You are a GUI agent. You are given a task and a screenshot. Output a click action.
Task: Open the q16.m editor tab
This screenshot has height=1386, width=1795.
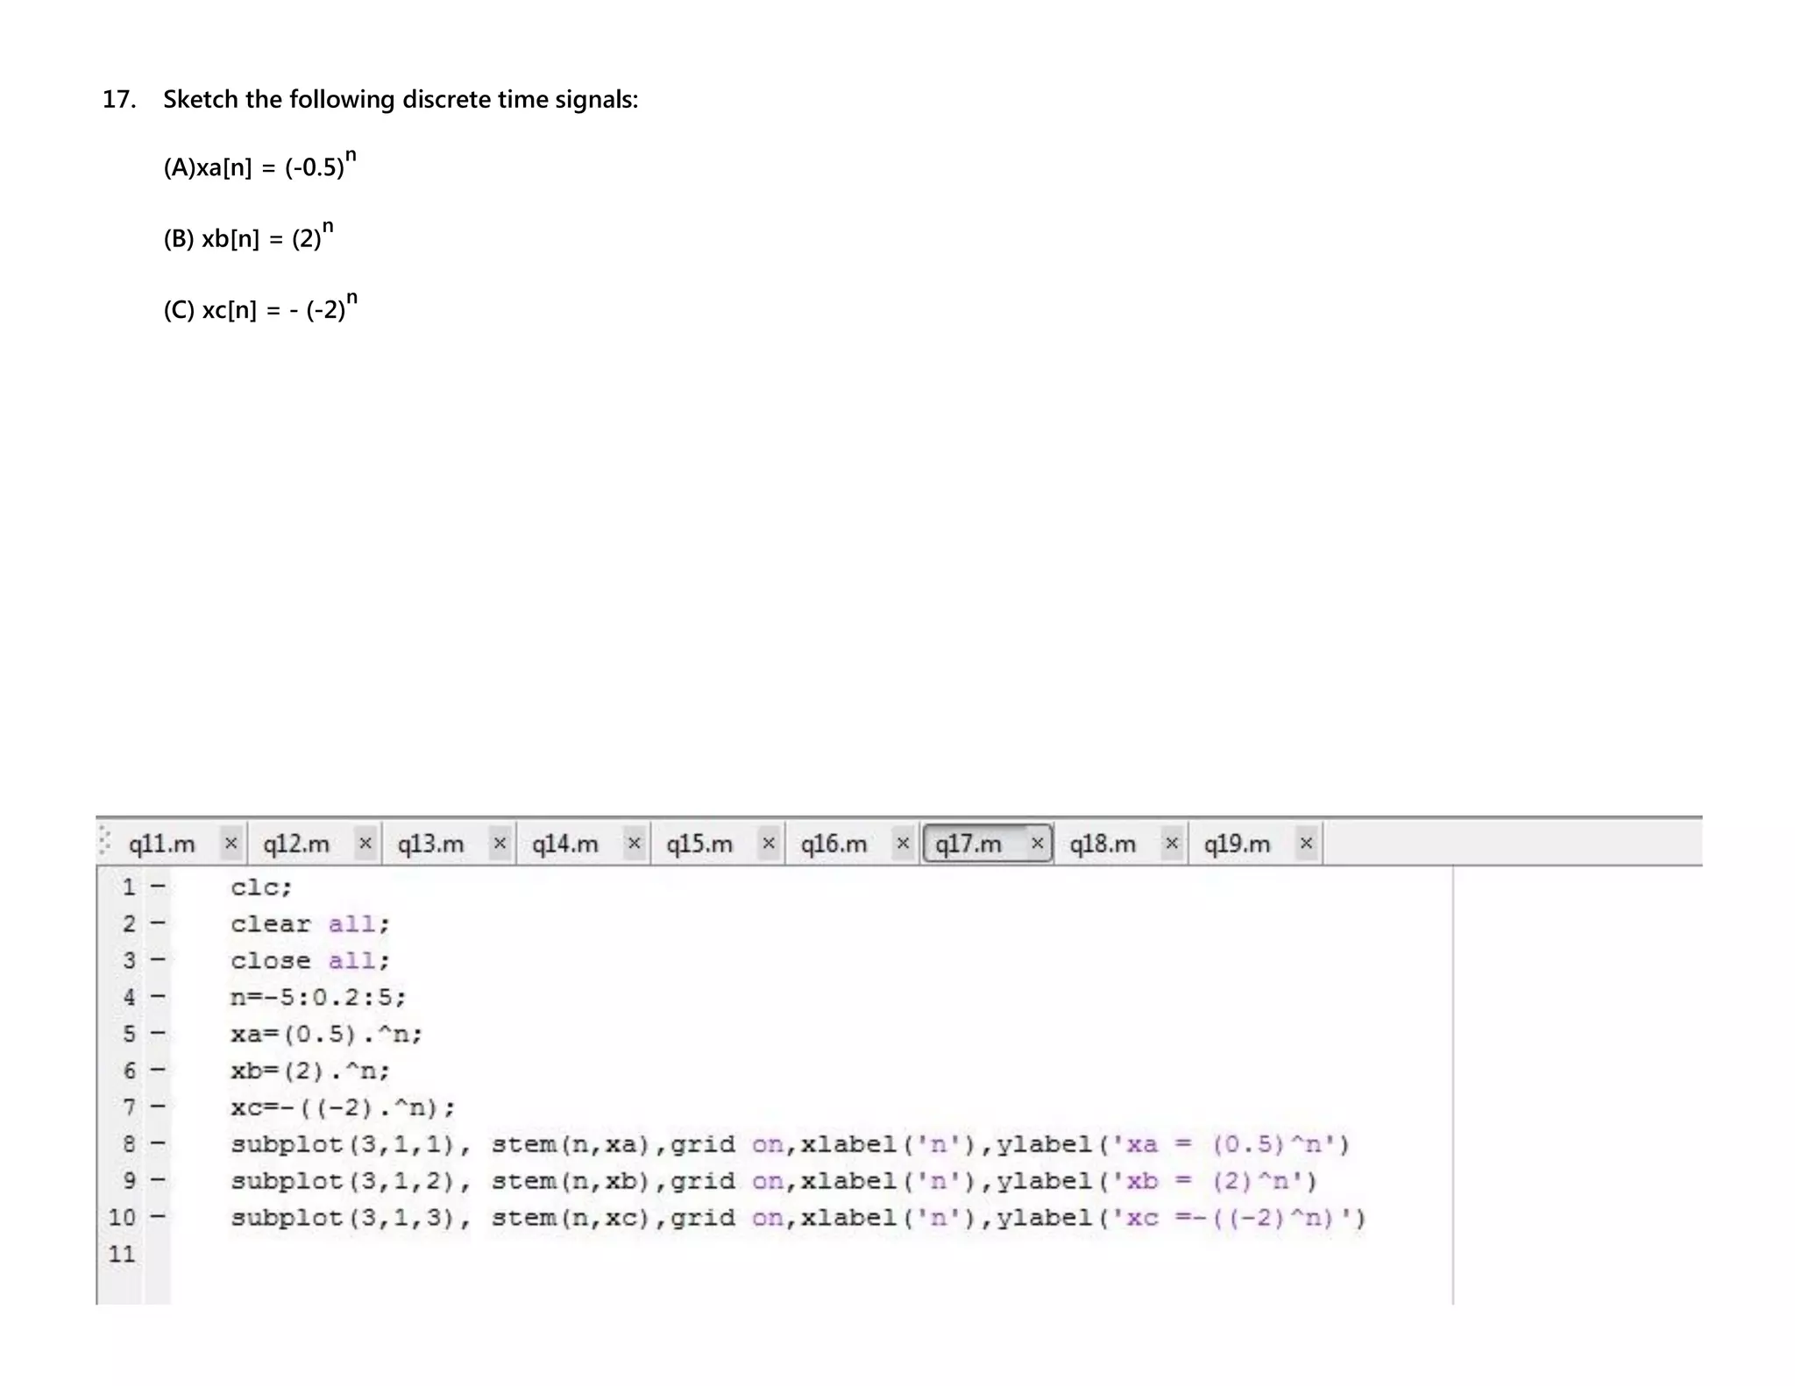[x=834, y=845]
